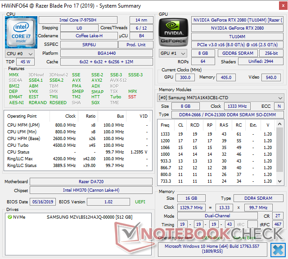Screen dimensions: 288x259
Task: Click the red SST feature label
Action: [x=132, y=97]
